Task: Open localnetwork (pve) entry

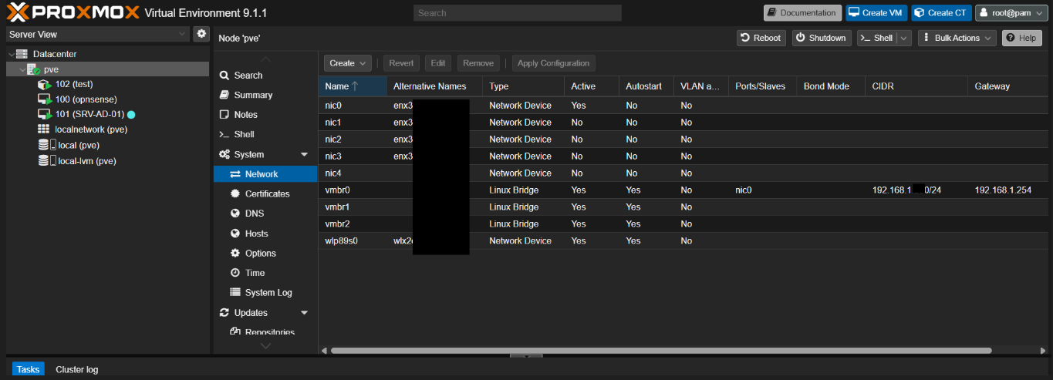Action: point(91,129)
